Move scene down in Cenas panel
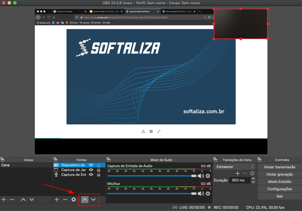The image size is (302, 211). point(32,199)
